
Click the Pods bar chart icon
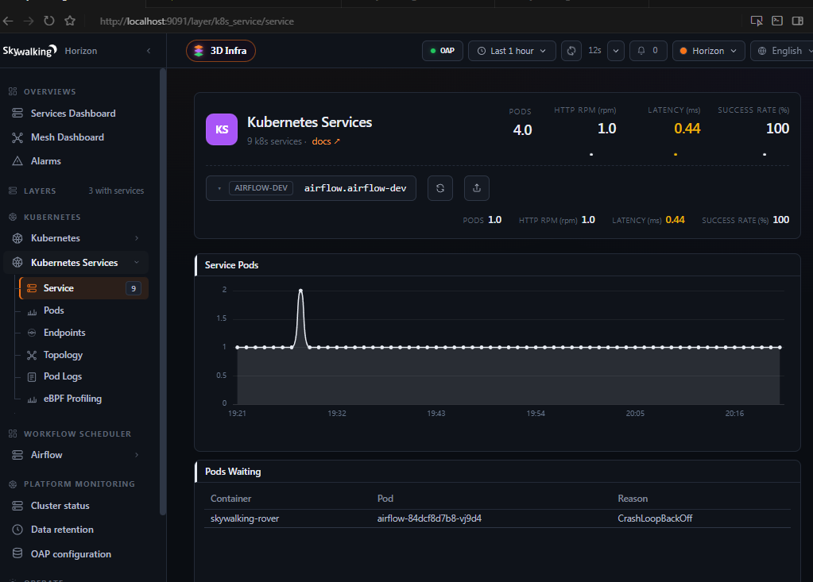click(32, 311)
